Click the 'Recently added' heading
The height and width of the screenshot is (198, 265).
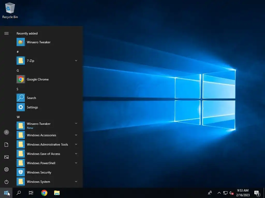pos(27,33)
